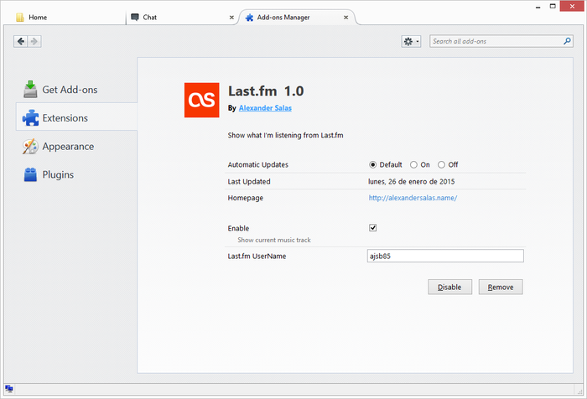The width and height of the screenshot is (587, 399).
Task: Click the Plugins brick icon
Action: (30, 175)
